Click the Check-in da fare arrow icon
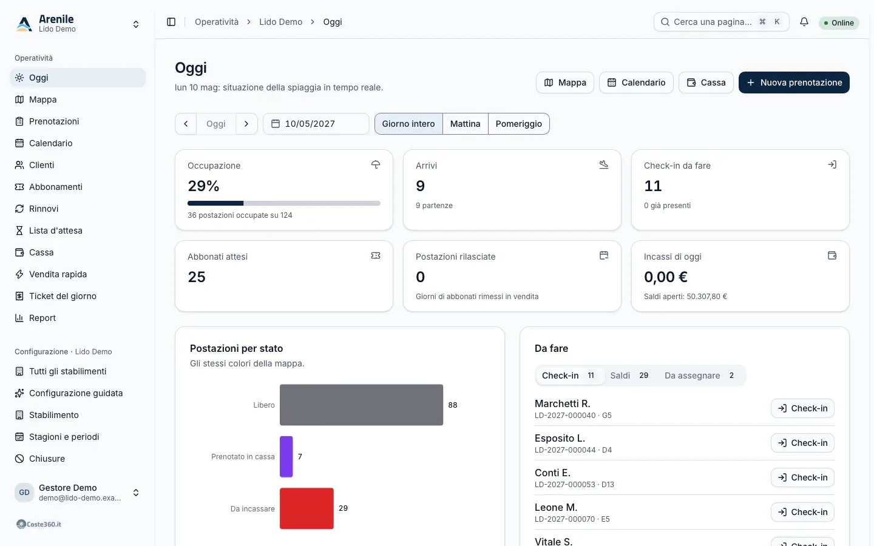 coord(832,165)
